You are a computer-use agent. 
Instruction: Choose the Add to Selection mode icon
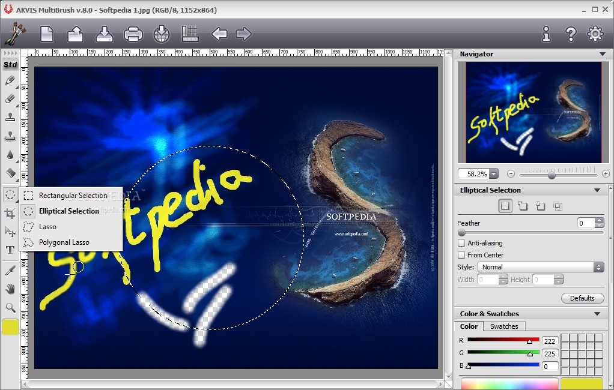point(523,206)
